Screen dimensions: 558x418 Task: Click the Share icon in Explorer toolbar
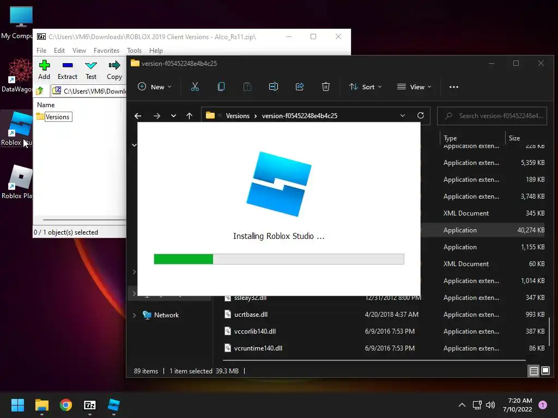click(300, 87)
